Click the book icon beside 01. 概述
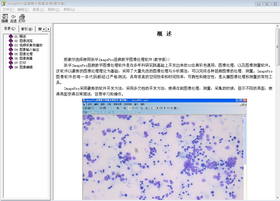The width and height of the screenshot is (280, 201). coord(11,36)
